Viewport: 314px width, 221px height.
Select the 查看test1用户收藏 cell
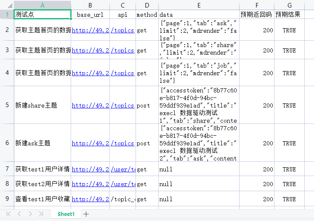tap(43, 199)
